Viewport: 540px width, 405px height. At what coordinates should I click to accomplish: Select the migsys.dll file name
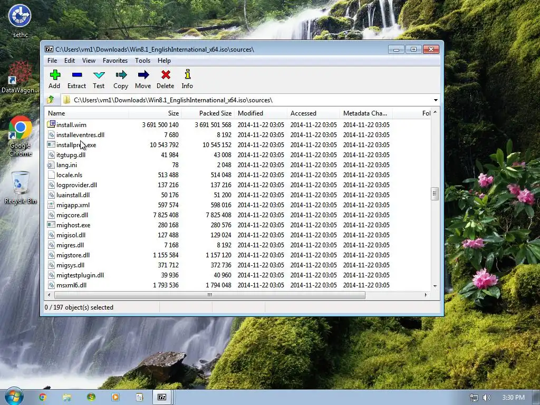pyautogui.click(x=70, y=265)
